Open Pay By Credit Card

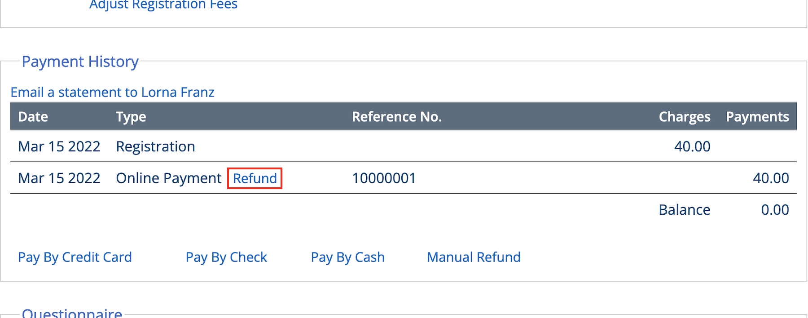click(x=75, y=257)
